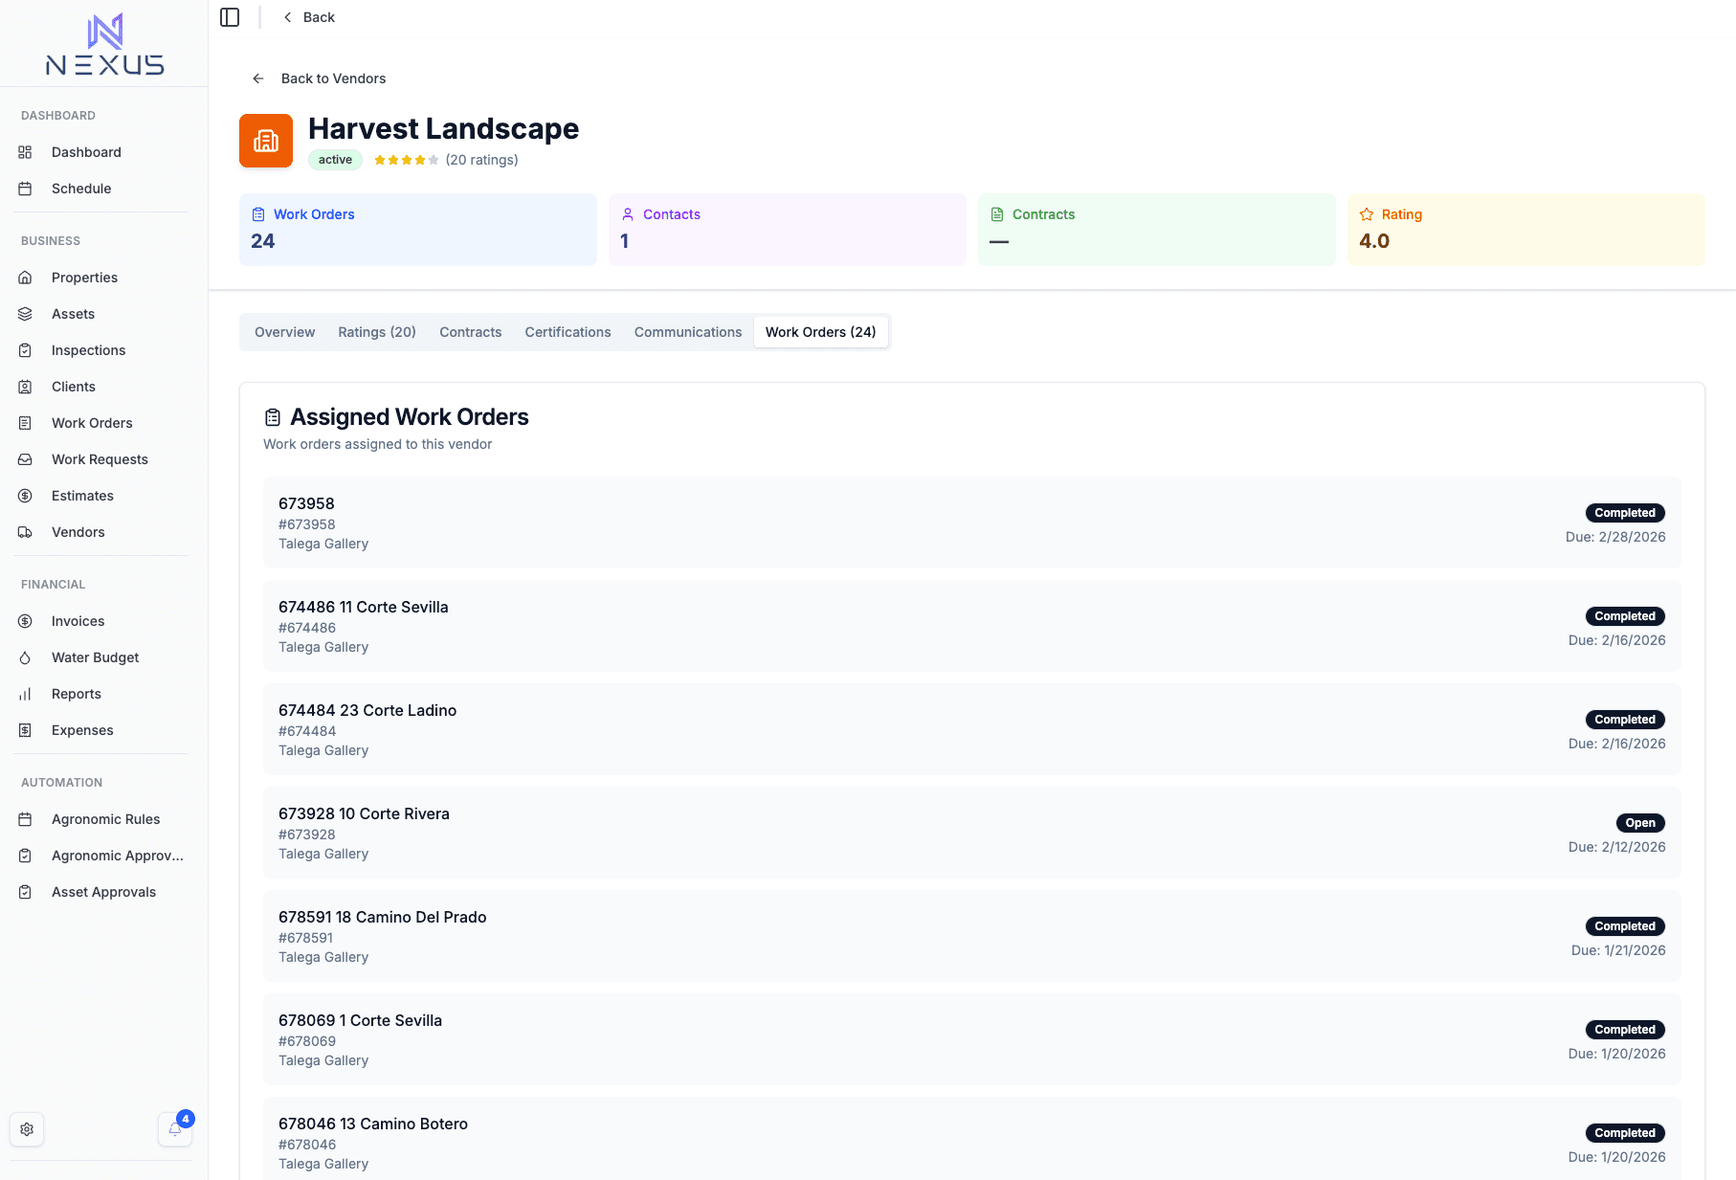Switch to the Communications tab

687,332
